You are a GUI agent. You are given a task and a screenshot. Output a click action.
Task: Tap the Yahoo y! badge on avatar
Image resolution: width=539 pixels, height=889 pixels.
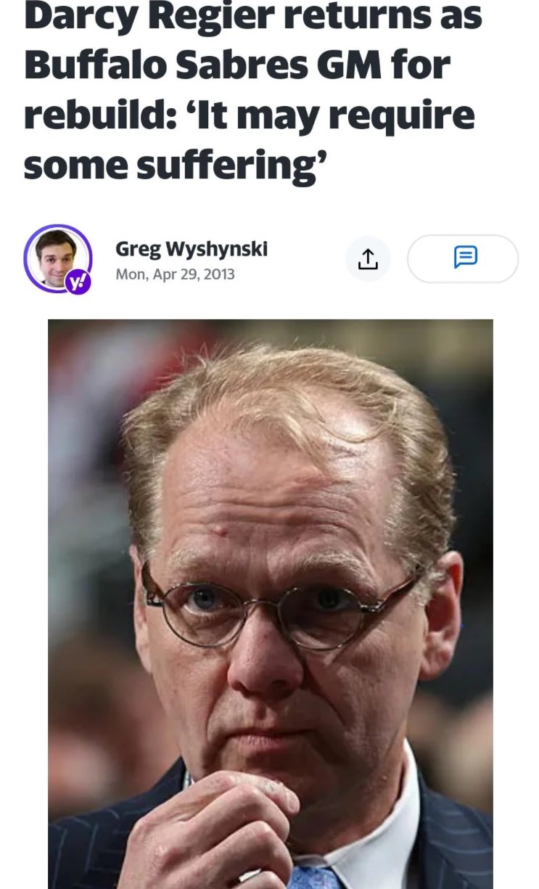78,283
